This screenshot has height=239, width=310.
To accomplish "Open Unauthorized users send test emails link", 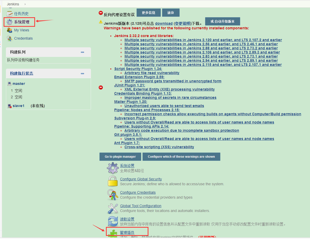I will [x=164, y=106].
